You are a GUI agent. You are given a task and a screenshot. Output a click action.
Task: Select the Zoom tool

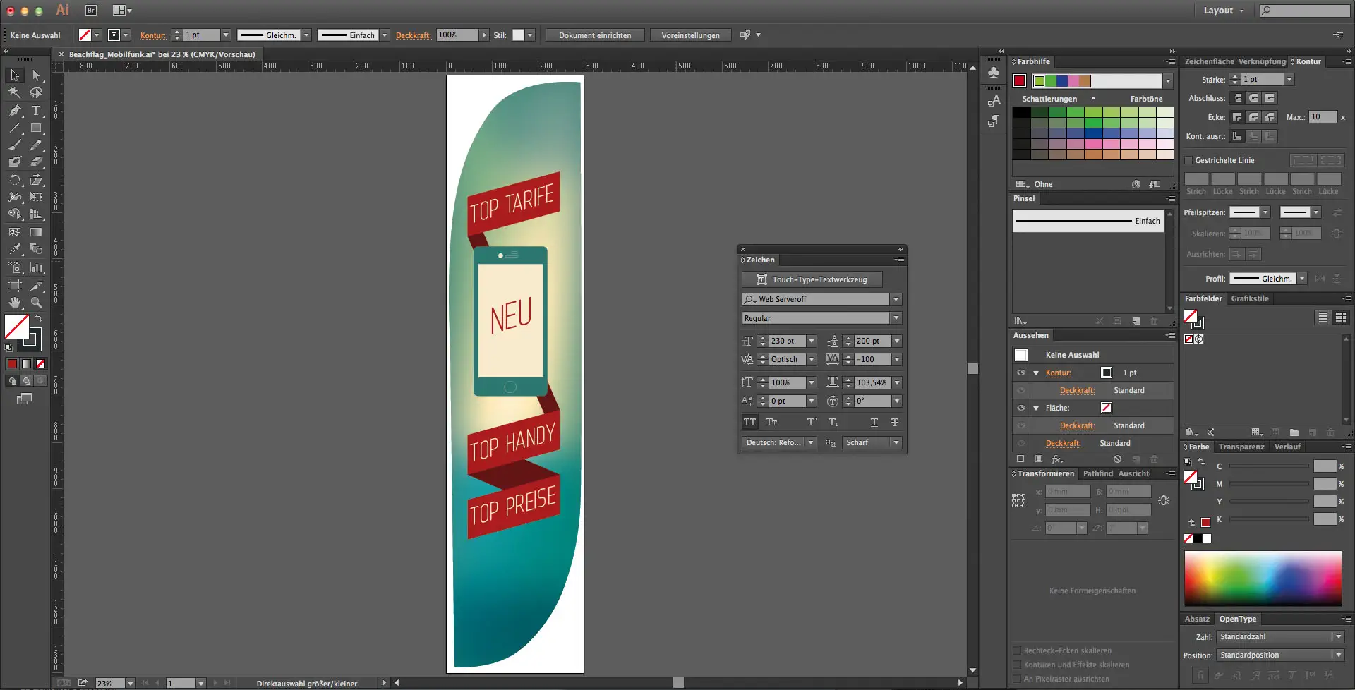tap(36, 303)
